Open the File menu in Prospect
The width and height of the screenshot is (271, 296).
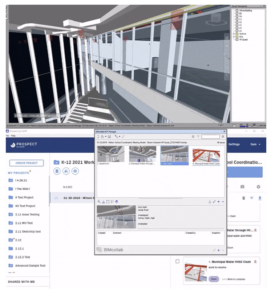[7, 136]
